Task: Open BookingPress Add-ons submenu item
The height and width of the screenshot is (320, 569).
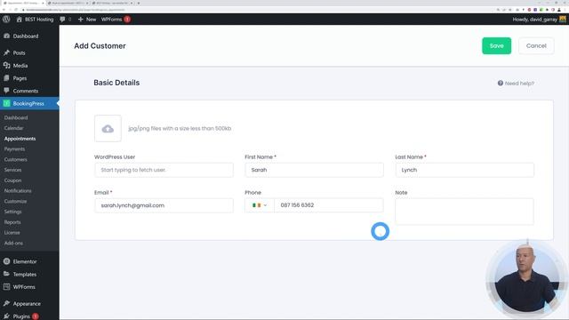Action: [x=13, y=243]
